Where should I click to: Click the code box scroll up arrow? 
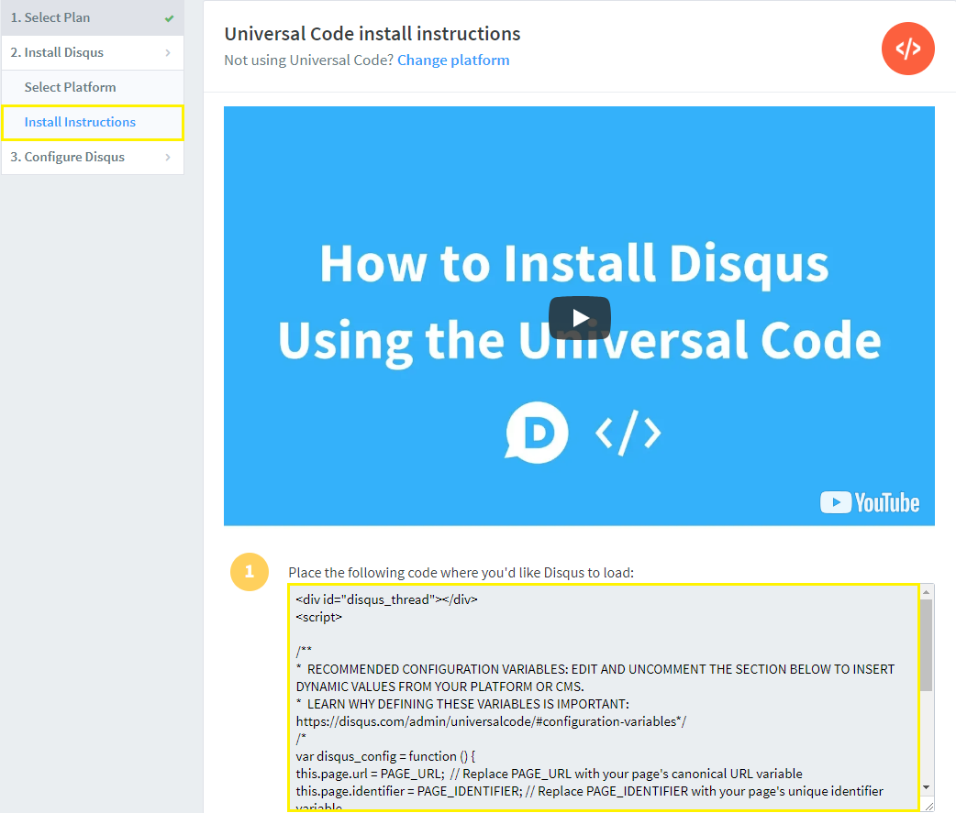tap(926, 592)
